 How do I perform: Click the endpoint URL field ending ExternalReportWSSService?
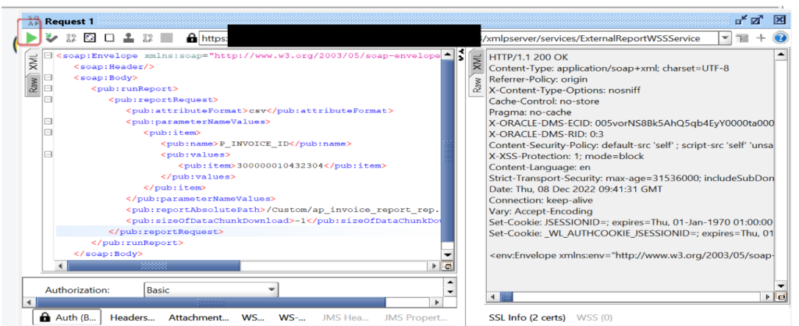click(x=593, y=37)
